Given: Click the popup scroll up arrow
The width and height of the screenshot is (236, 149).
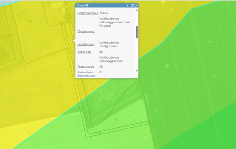Looking at the screenshot, I should pyautogui.click(x=137, y=10).
